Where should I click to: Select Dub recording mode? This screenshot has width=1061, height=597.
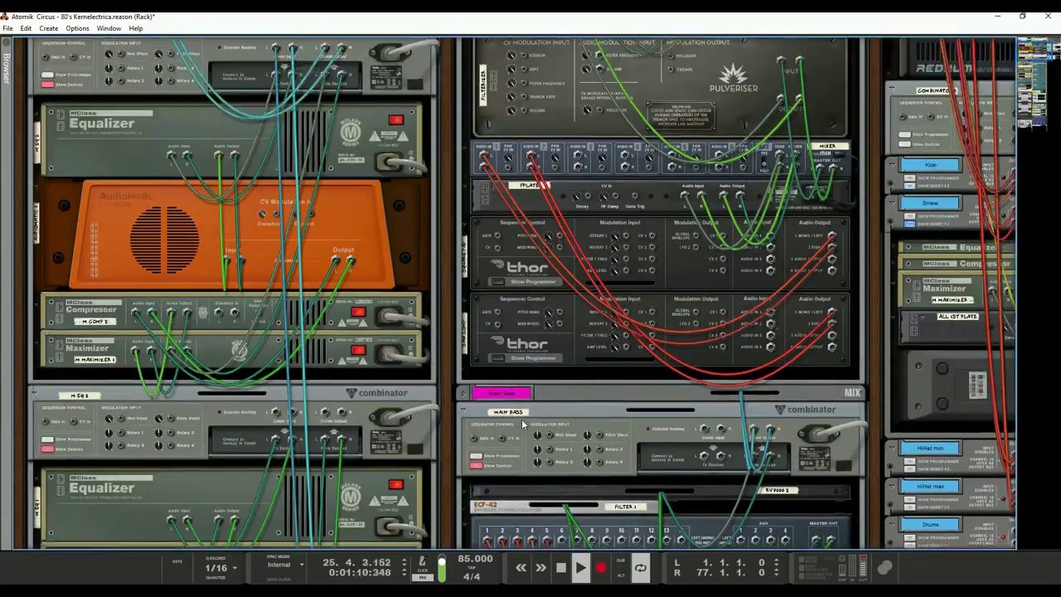coord(621,561)
